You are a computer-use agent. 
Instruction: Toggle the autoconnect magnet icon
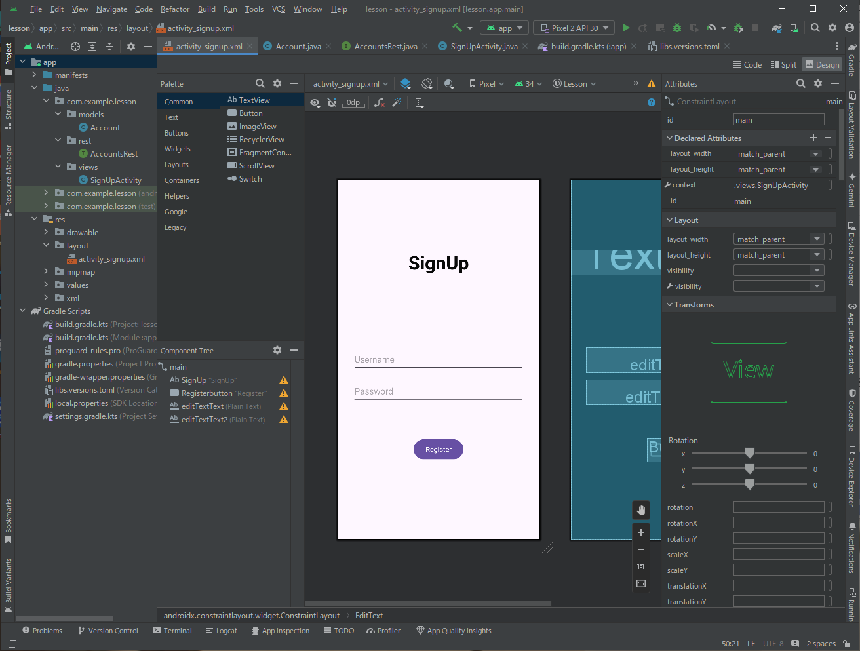click(332, 102)
